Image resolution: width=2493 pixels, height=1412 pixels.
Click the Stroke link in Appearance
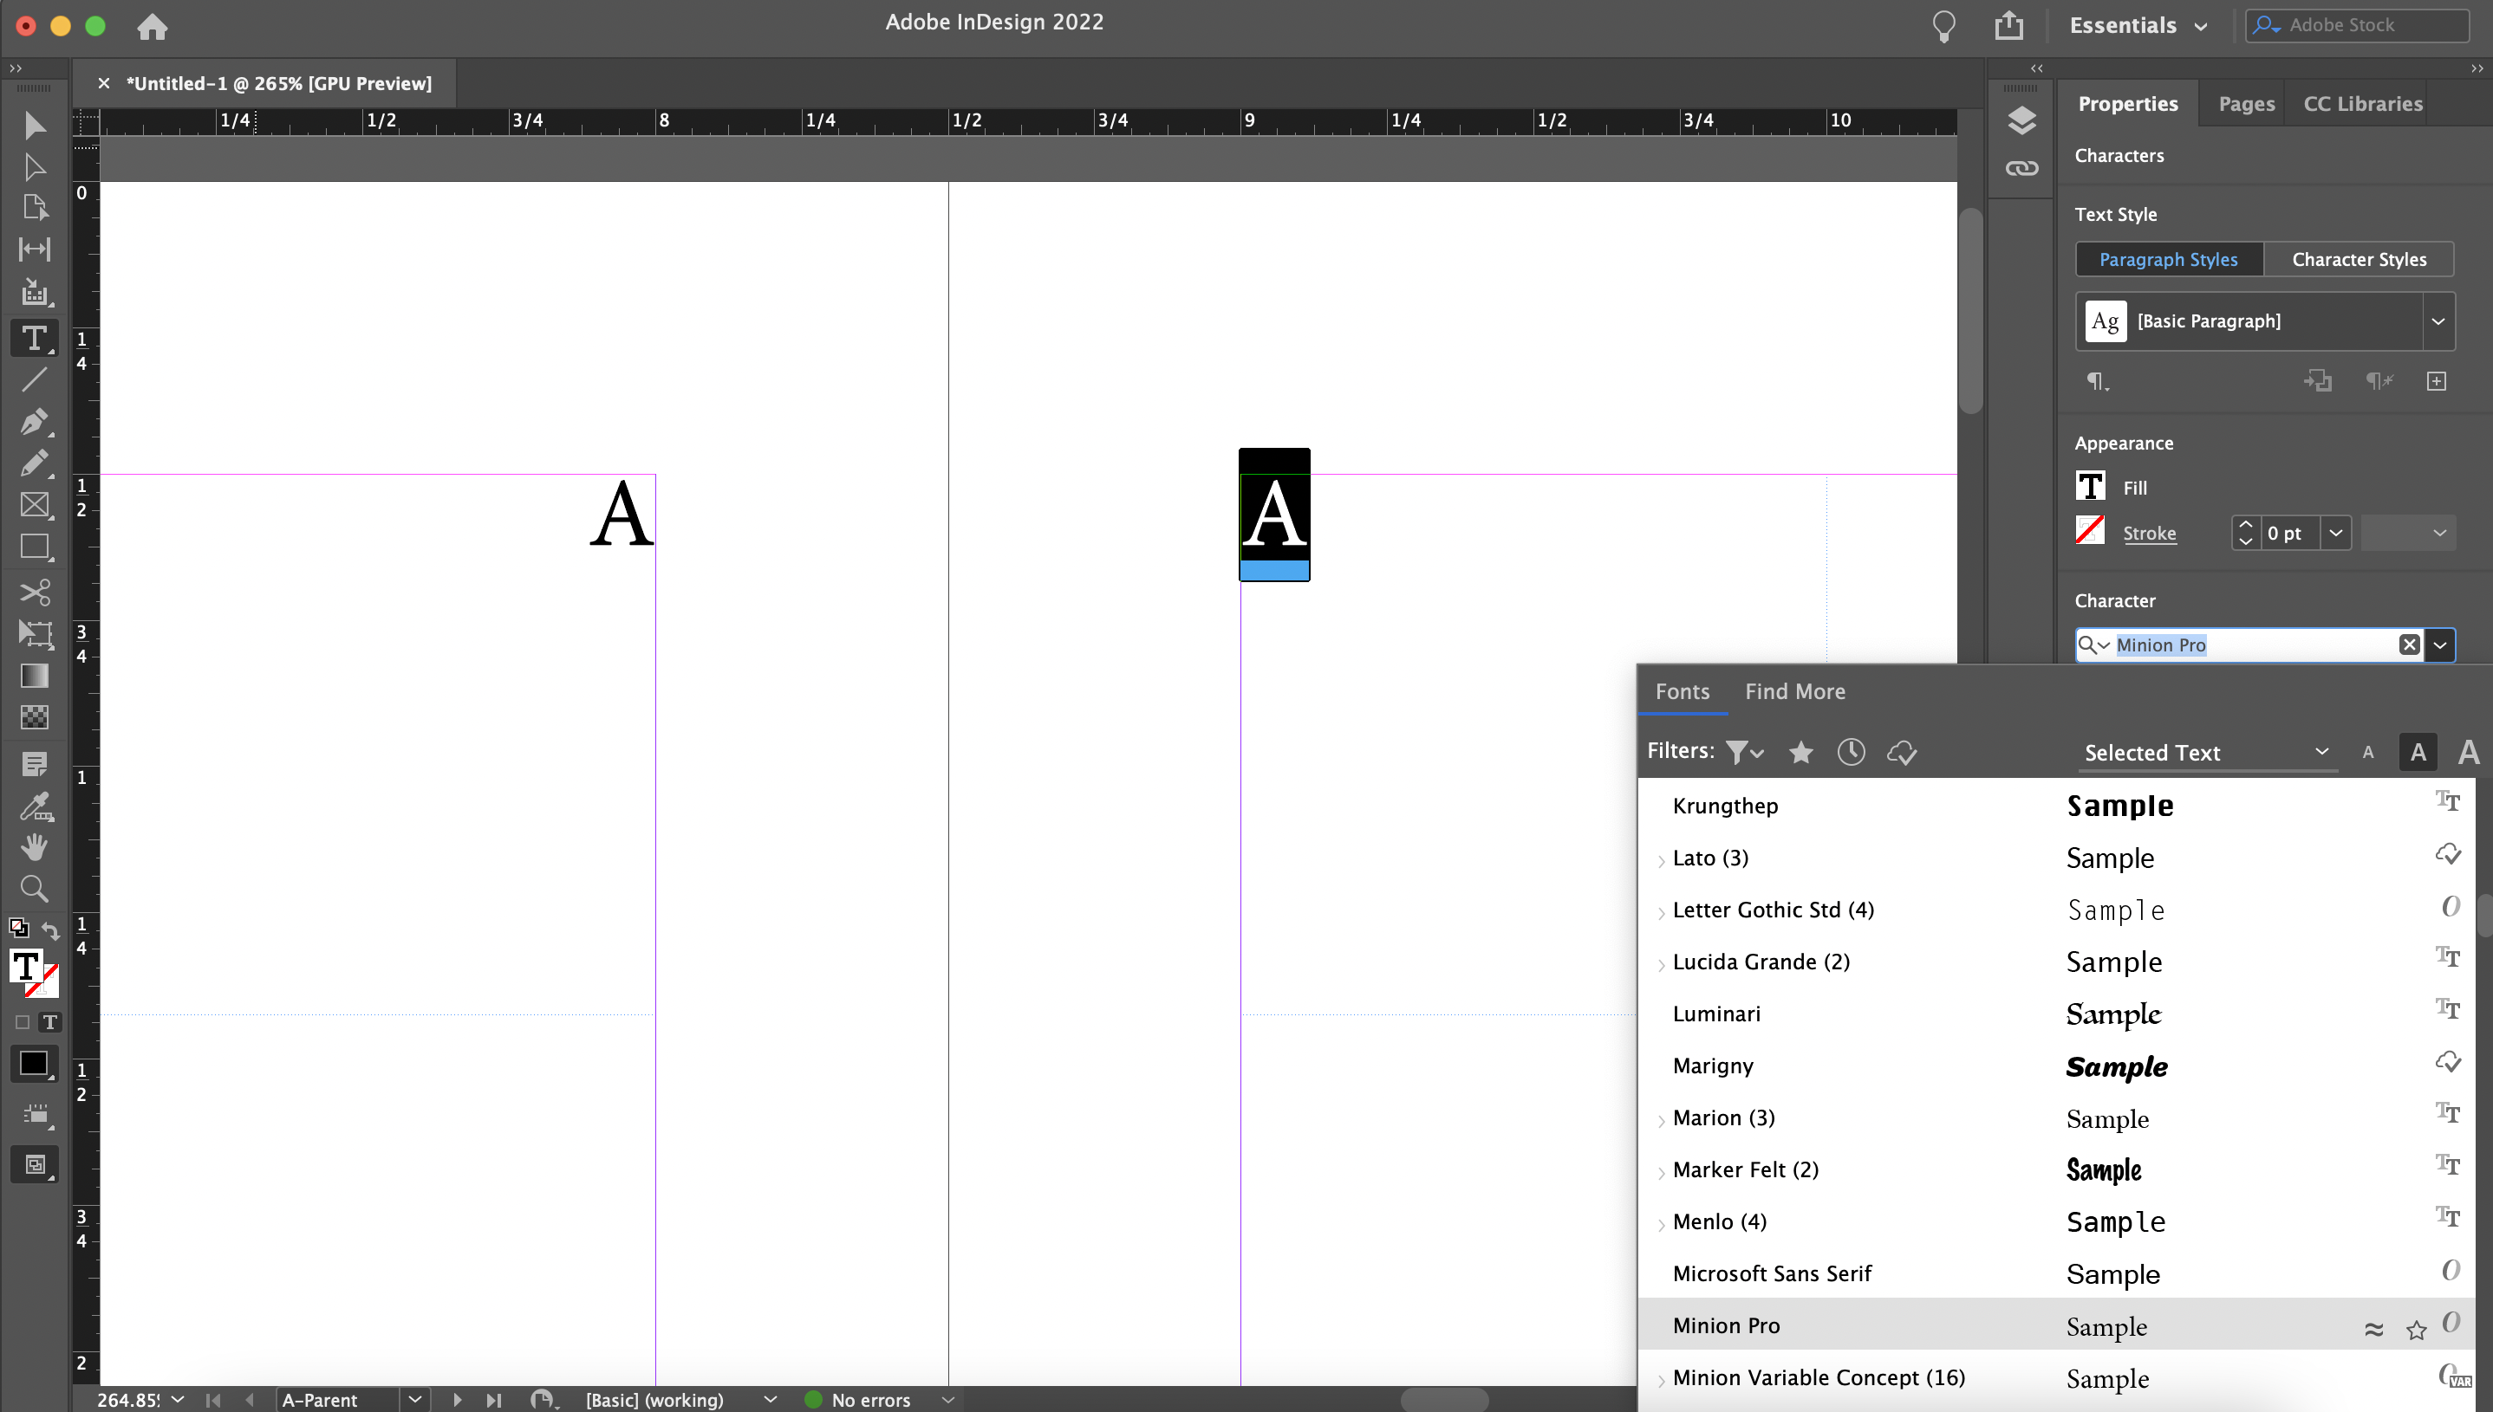pos(2149,534)
